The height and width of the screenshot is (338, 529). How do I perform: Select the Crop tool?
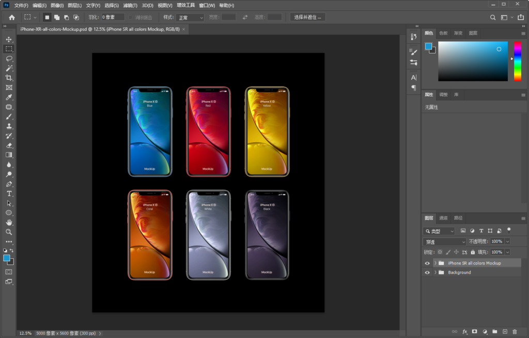[9, 78]
